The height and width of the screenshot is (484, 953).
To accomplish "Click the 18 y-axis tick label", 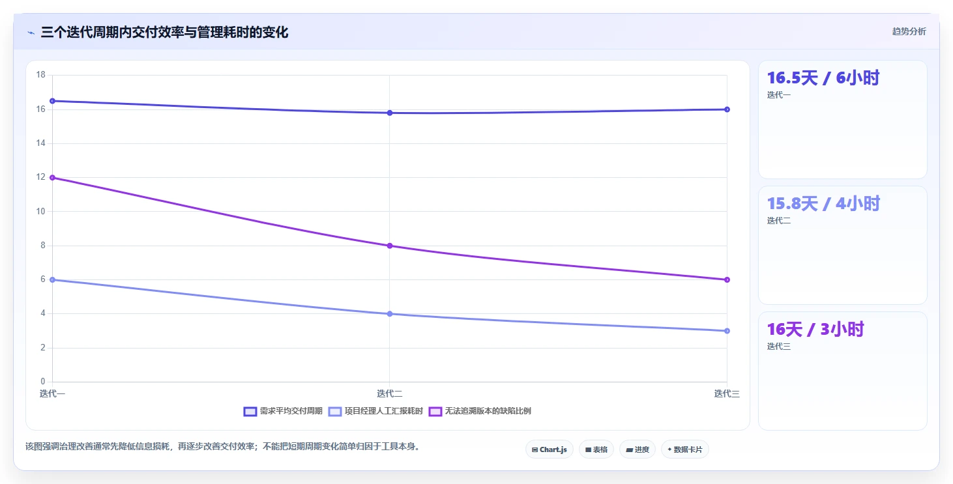I will coord(40,75).
